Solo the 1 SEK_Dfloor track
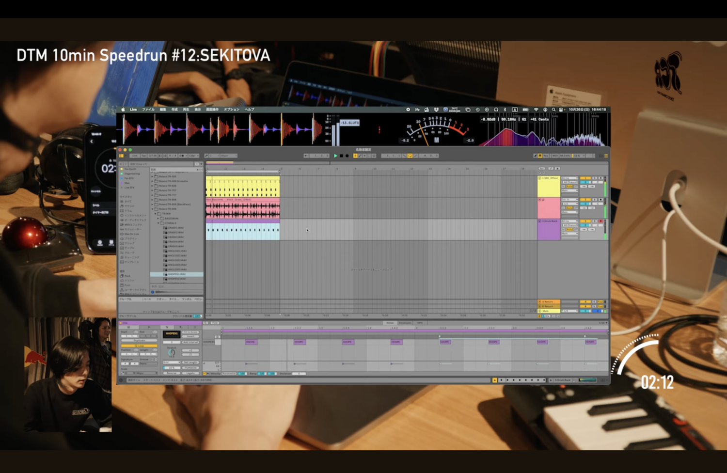Screen dimensions: 727x473 click(x=595, y=178)
